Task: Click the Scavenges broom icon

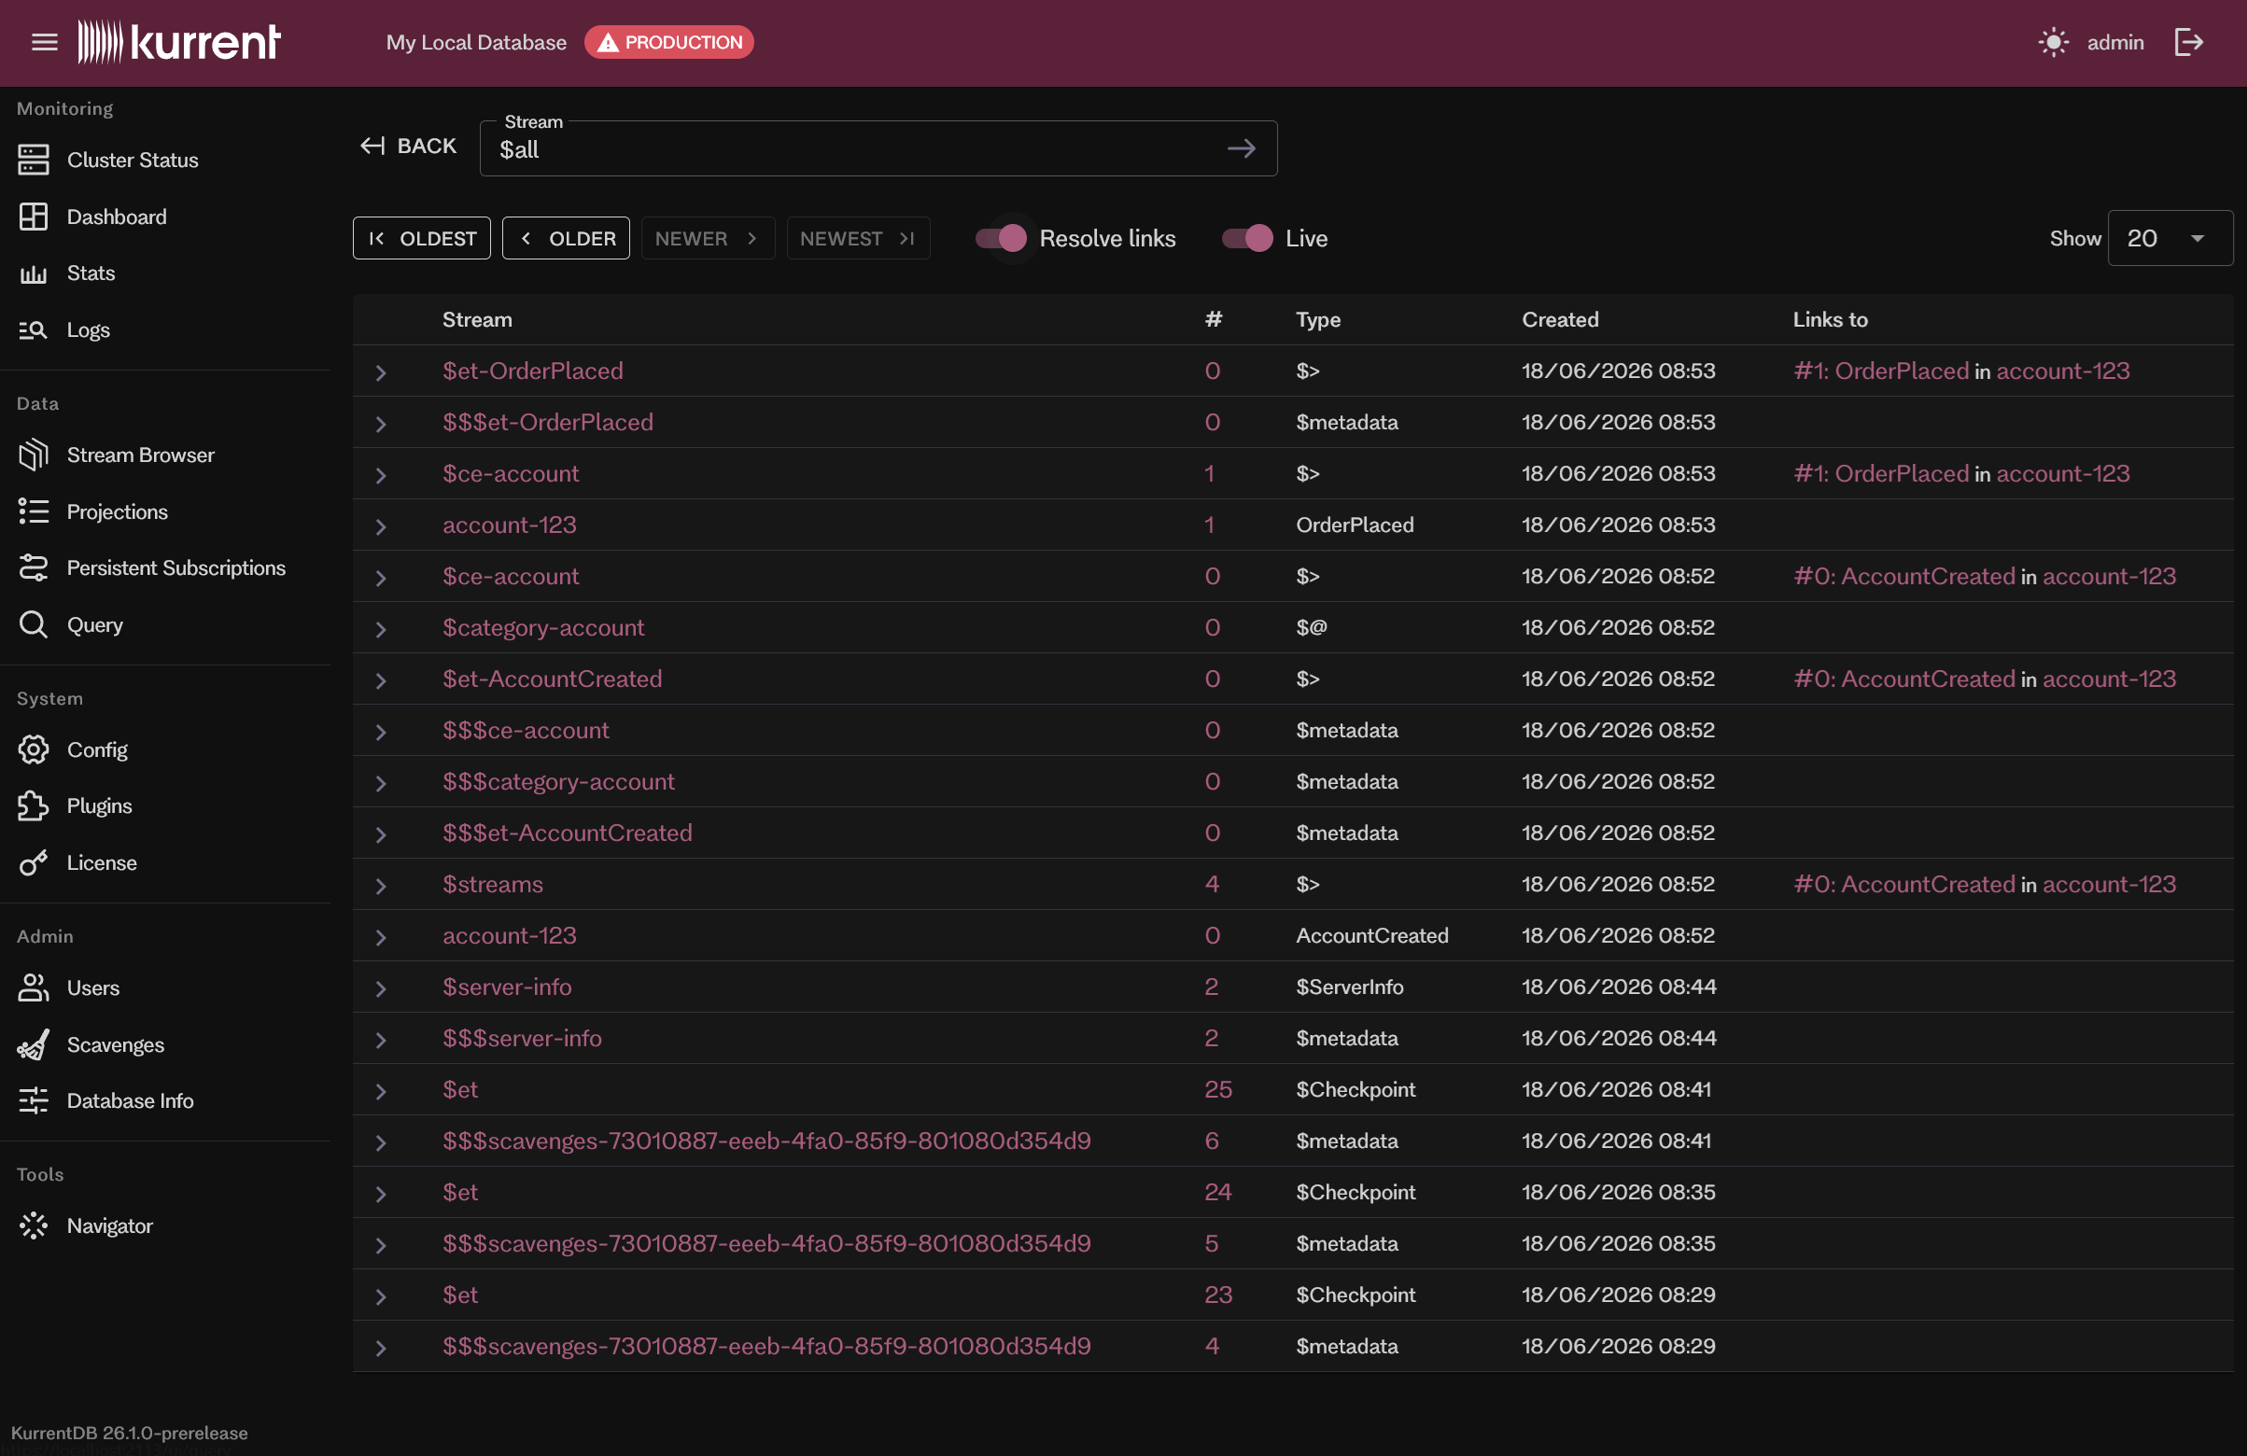Action: [33, 1044]
